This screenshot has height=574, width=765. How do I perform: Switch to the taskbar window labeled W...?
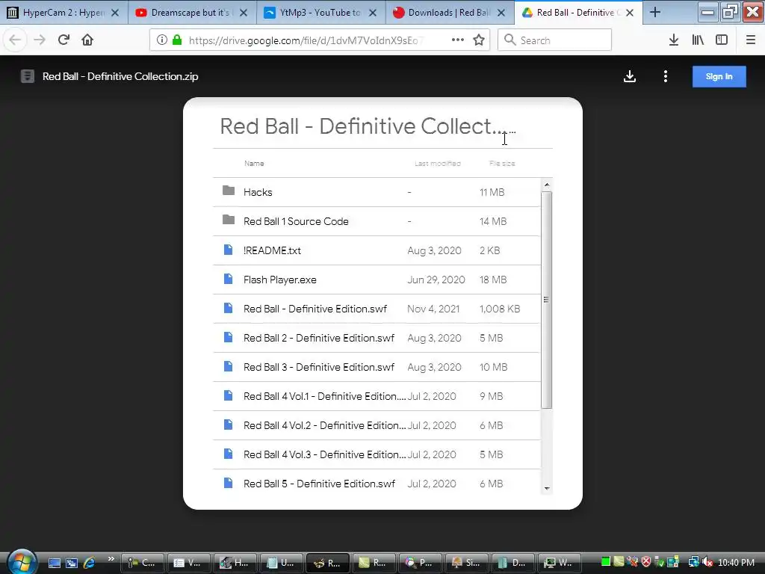560,563
